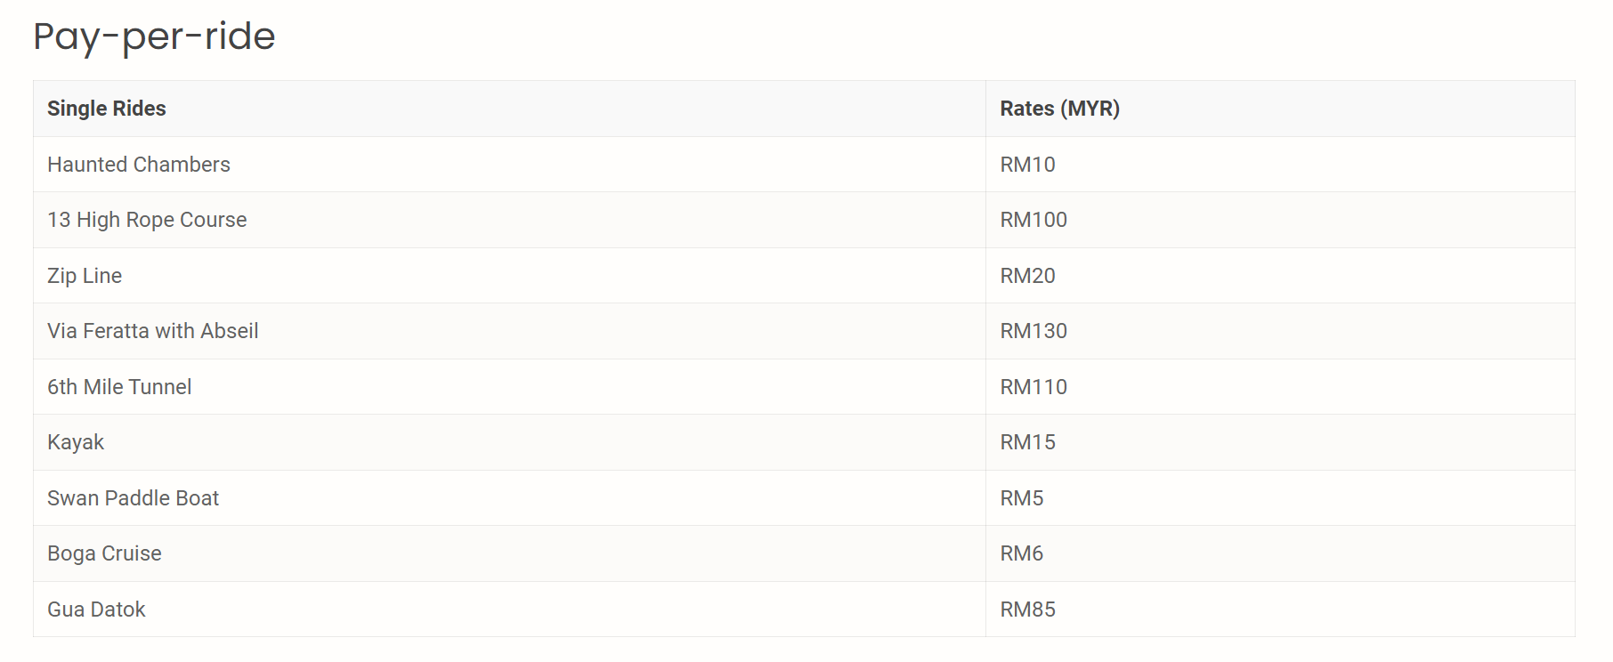Select the Zip Line row label
The image size is (1613, 662).
85,276
